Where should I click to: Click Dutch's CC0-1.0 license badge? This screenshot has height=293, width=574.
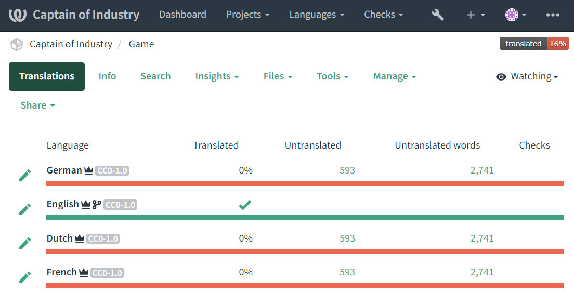pyautogui.click(x=103, y=239)
